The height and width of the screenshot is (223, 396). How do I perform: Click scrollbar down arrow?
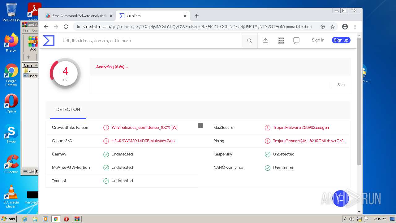click(x=359, y=212)
